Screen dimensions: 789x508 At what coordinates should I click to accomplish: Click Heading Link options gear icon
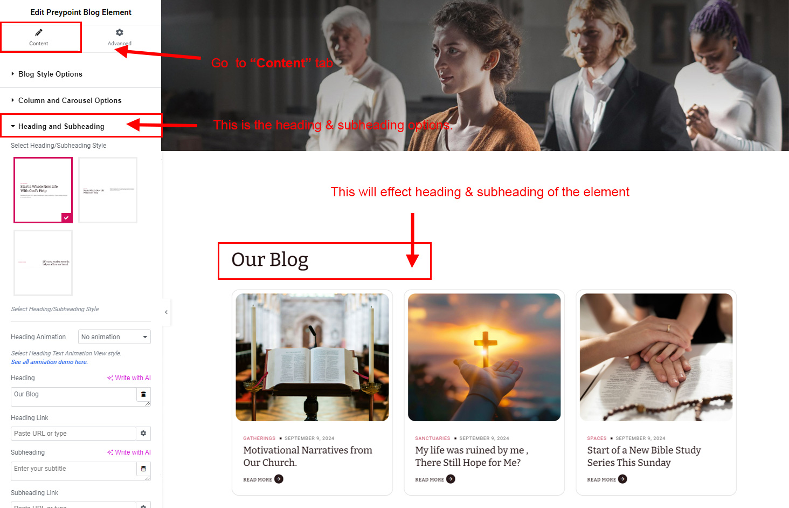click(x=143, y=433)
